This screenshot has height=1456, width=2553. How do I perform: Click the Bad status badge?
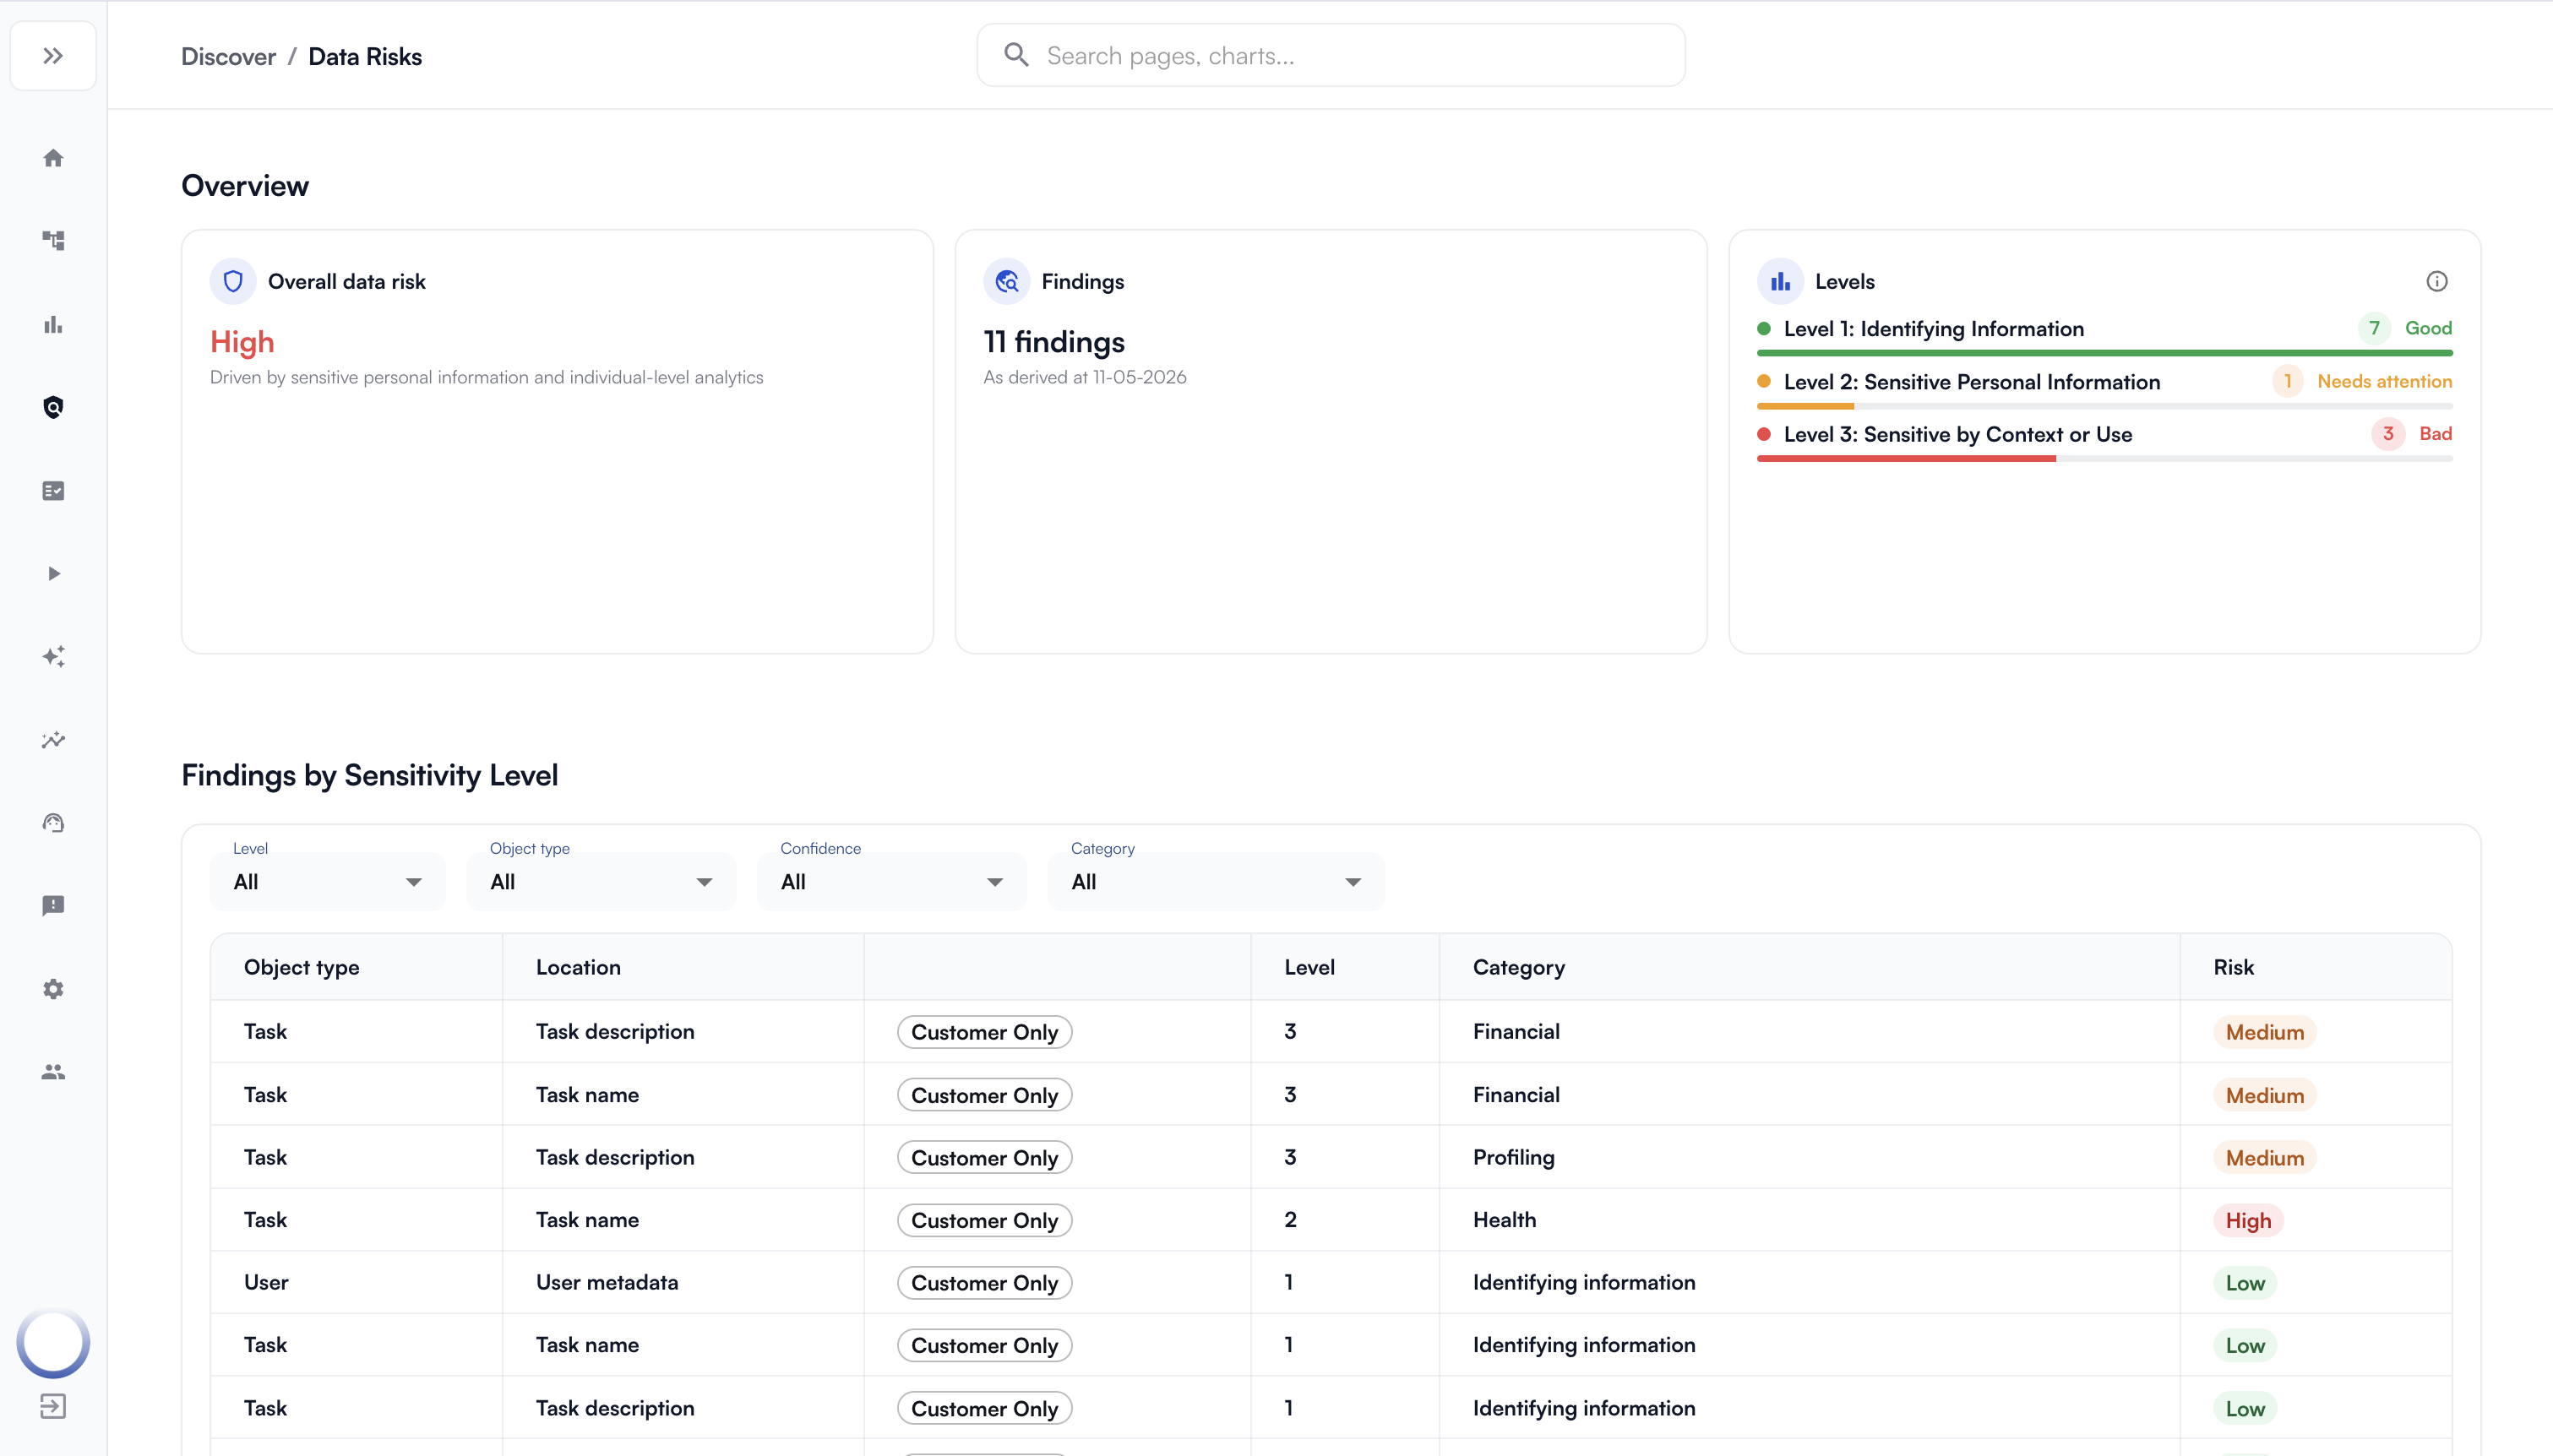pyautogui.click(x=2435, y=433)
